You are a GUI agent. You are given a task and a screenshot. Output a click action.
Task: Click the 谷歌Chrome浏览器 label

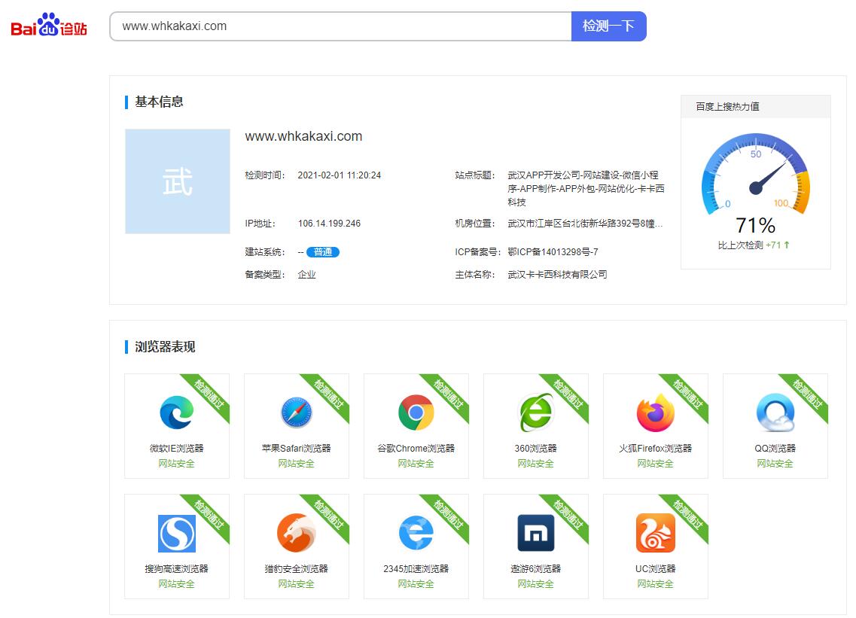click(416, 448)
